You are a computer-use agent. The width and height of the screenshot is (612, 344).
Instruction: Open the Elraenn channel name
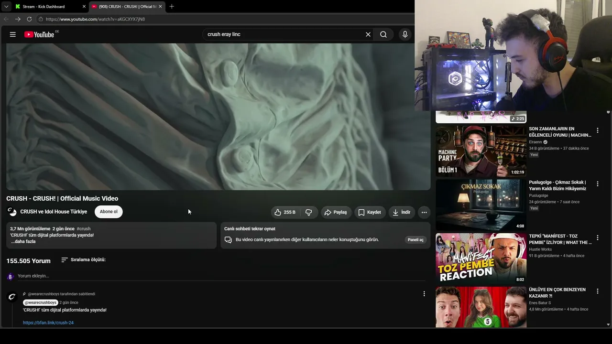535,142
